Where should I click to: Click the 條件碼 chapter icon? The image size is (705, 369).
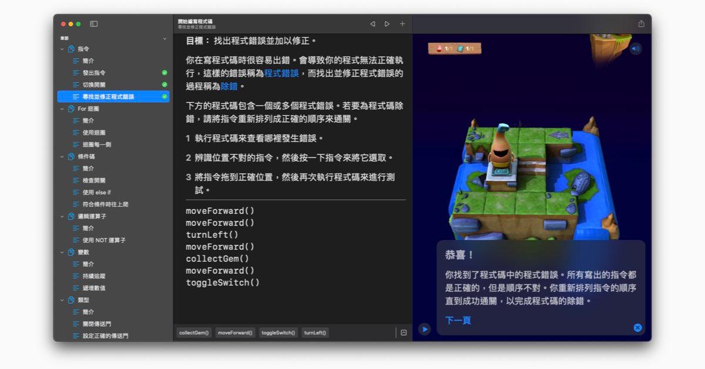pyautogui.click(x=71, y=157)
